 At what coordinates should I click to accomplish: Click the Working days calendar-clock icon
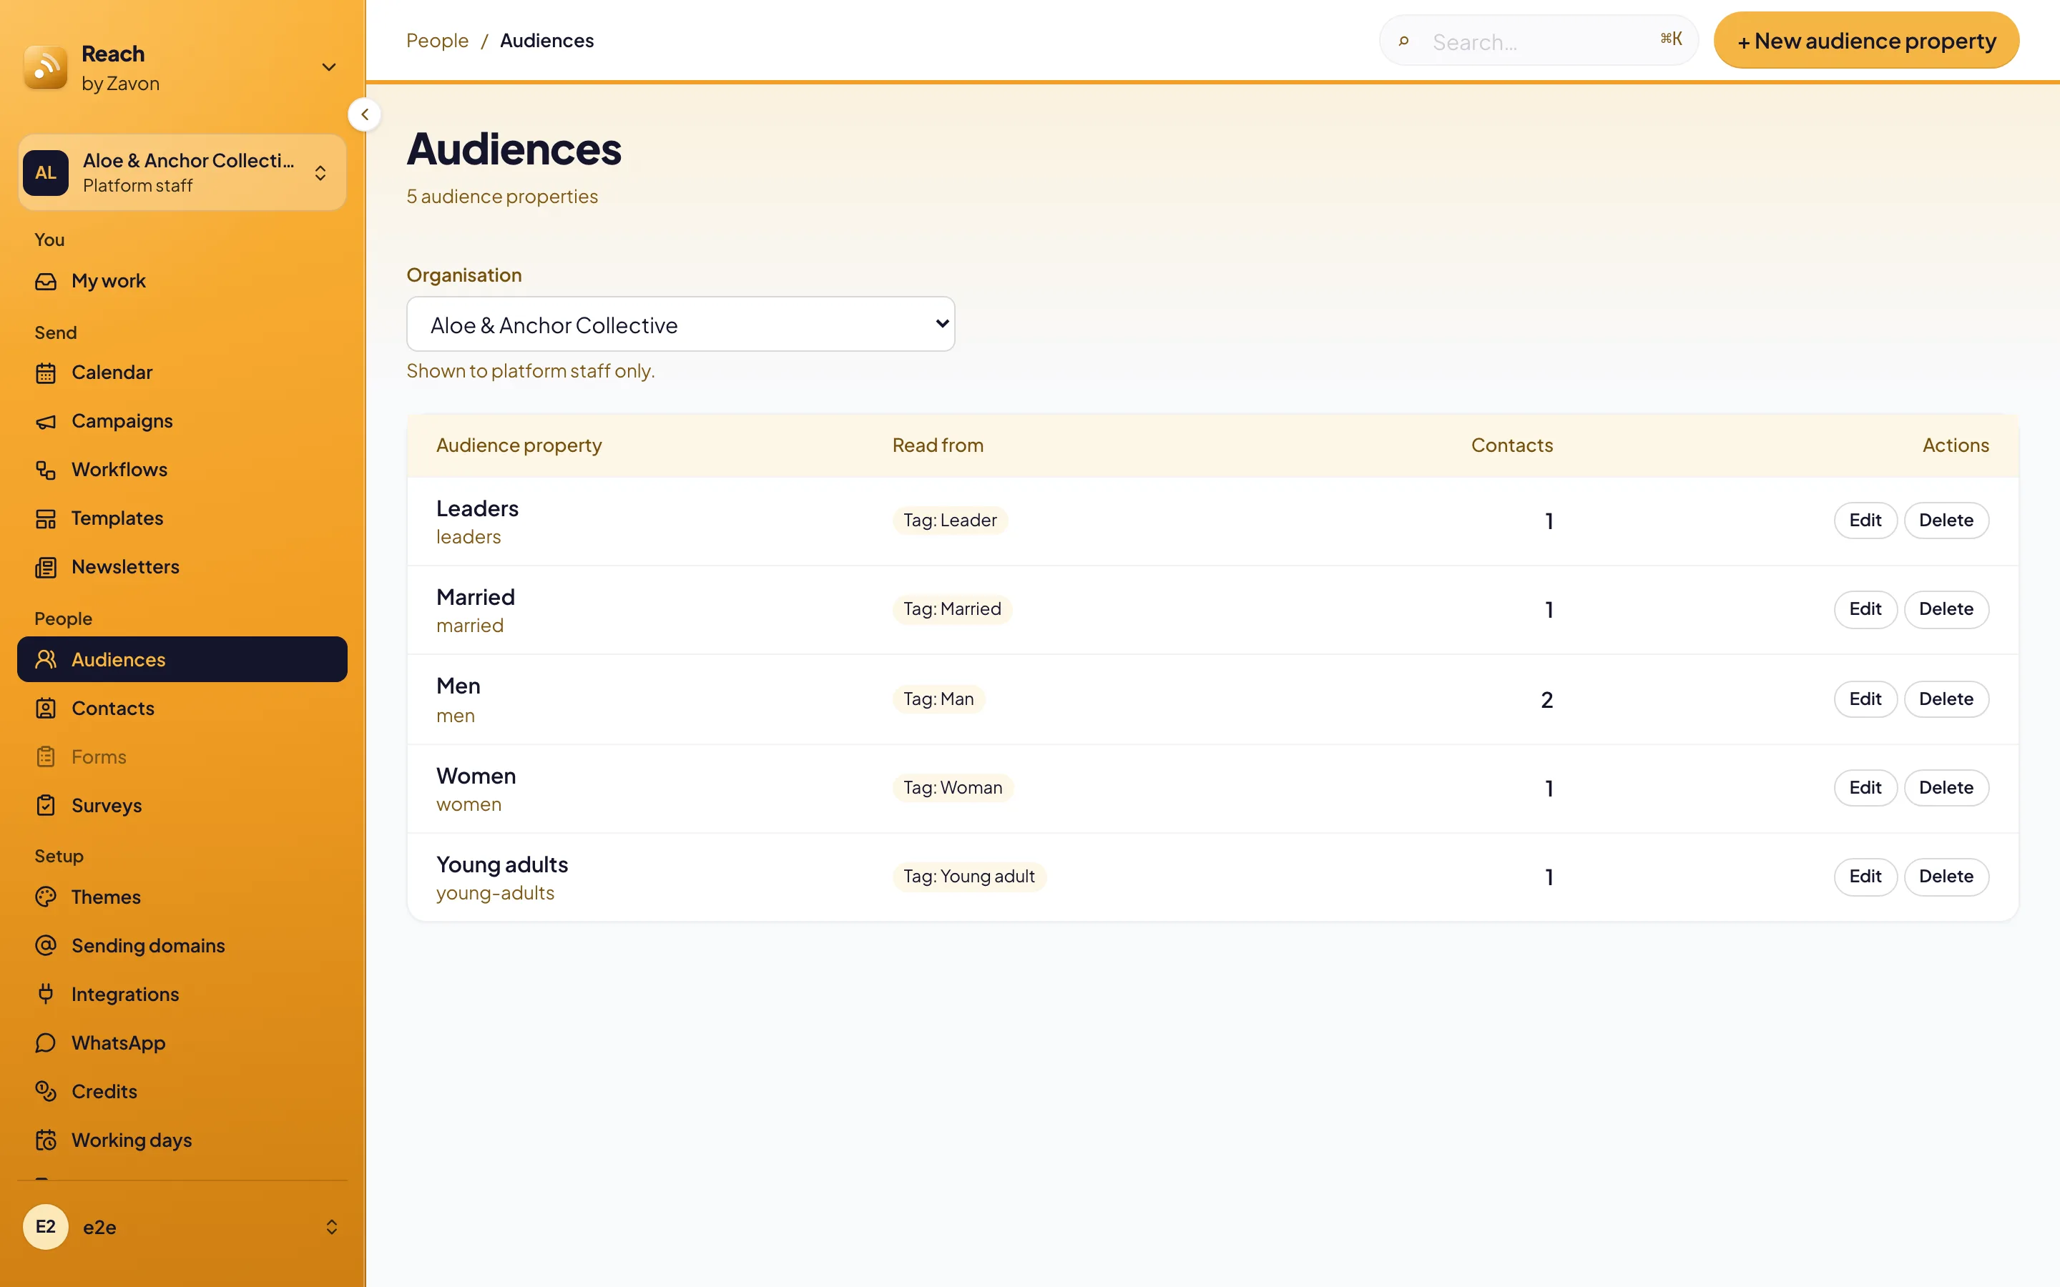click(46, 1140)
